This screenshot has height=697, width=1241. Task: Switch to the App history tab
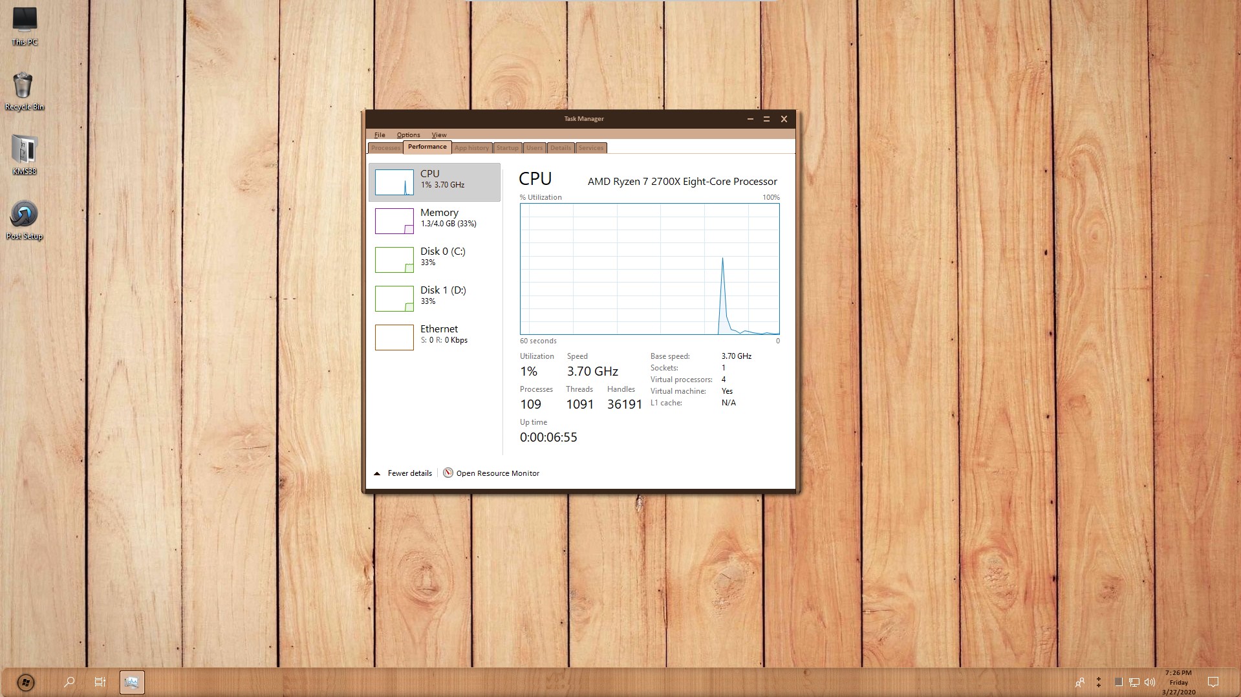[x=471, y=148]
